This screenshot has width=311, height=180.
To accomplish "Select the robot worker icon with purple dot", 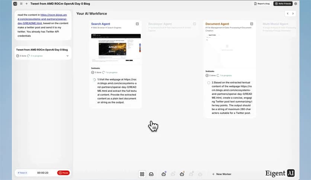I will point(164,174).
